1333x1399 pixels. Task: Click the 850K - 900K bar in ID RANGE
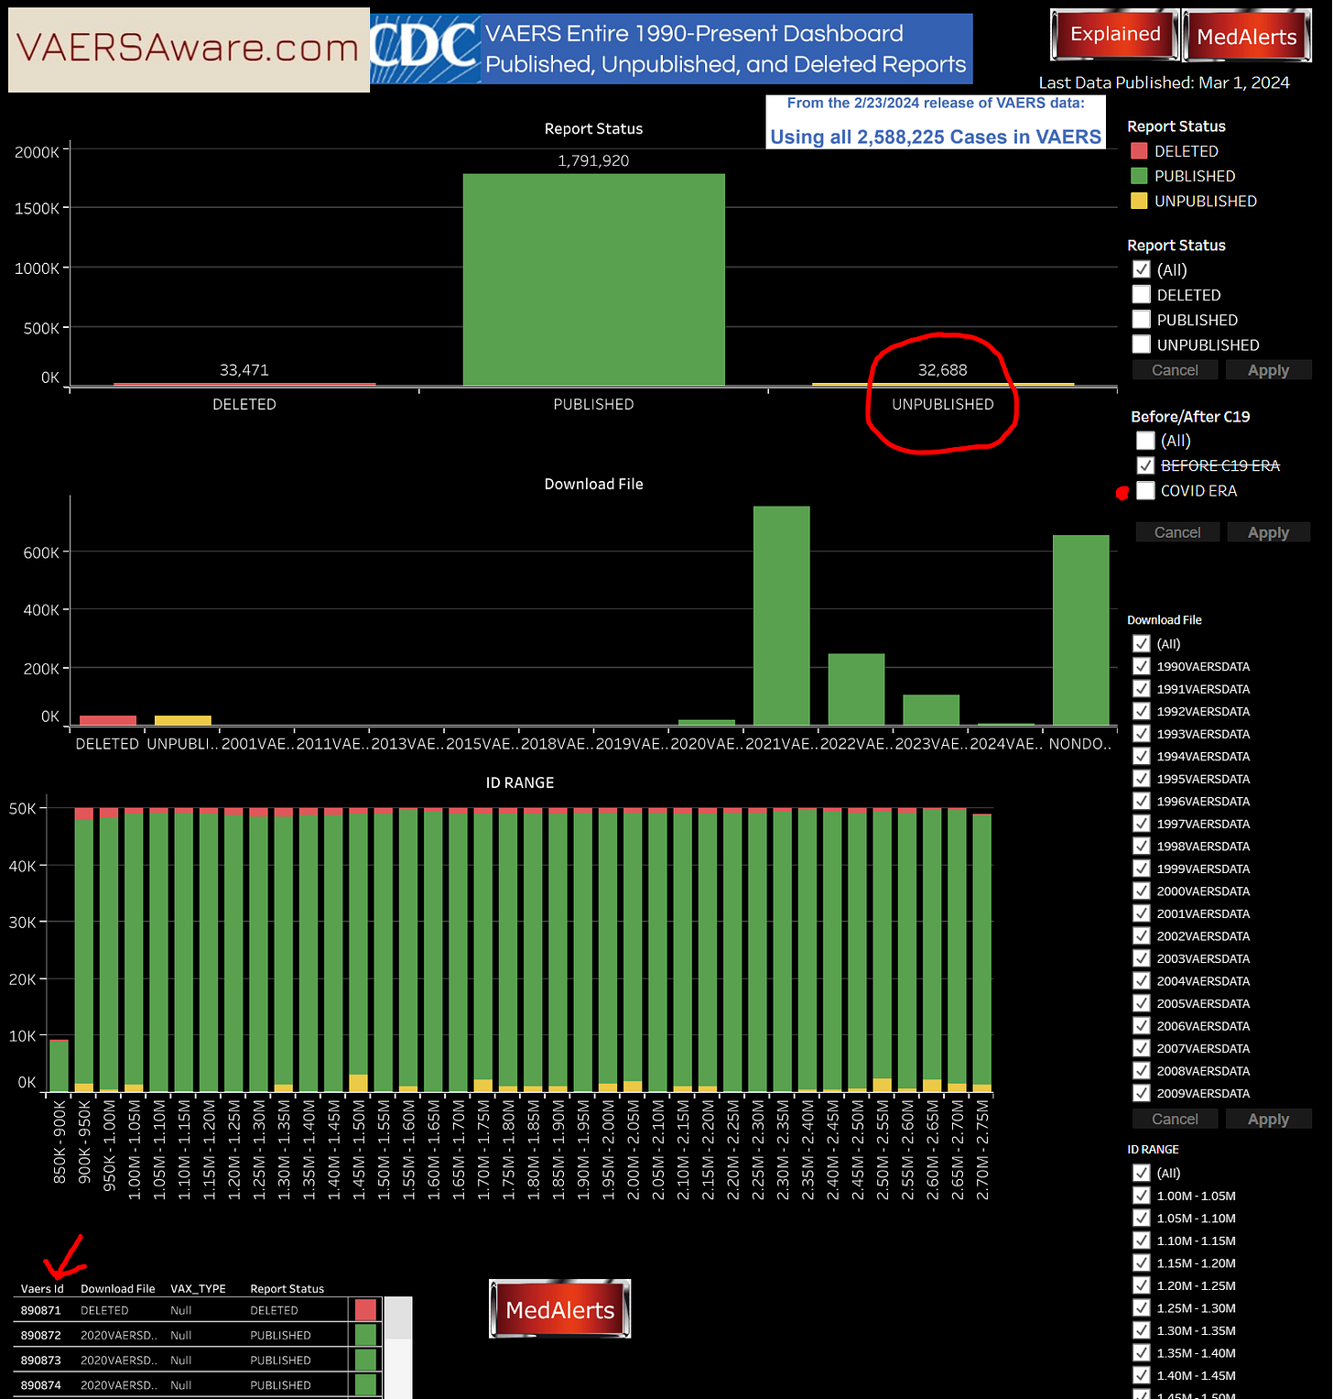(60, 1066)
